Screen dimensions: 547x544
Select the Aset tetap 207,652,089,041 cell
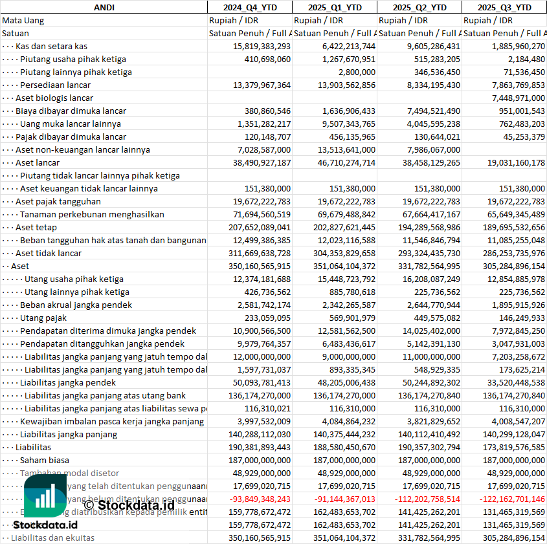click(x=250, y=227)
